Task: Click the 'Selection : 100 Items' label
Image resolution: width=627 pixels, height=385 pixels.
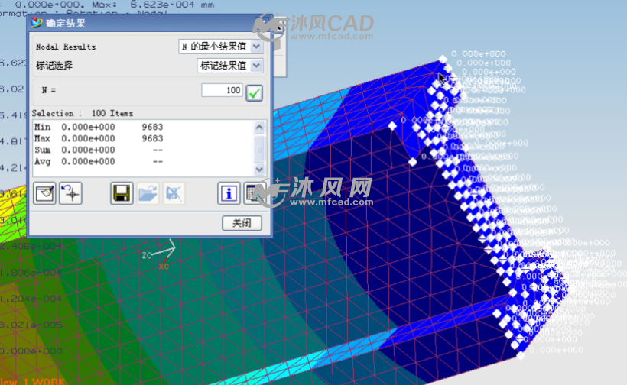Action: pyautogui.click(x=83, y=113)
